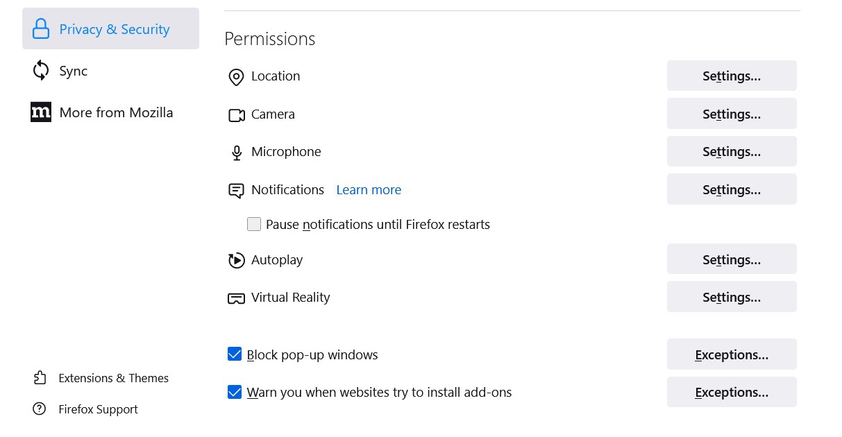The width and height of the screenshot is (842, 437).
Task: Click the Autoplay icon
Action: tap(236, 260)
